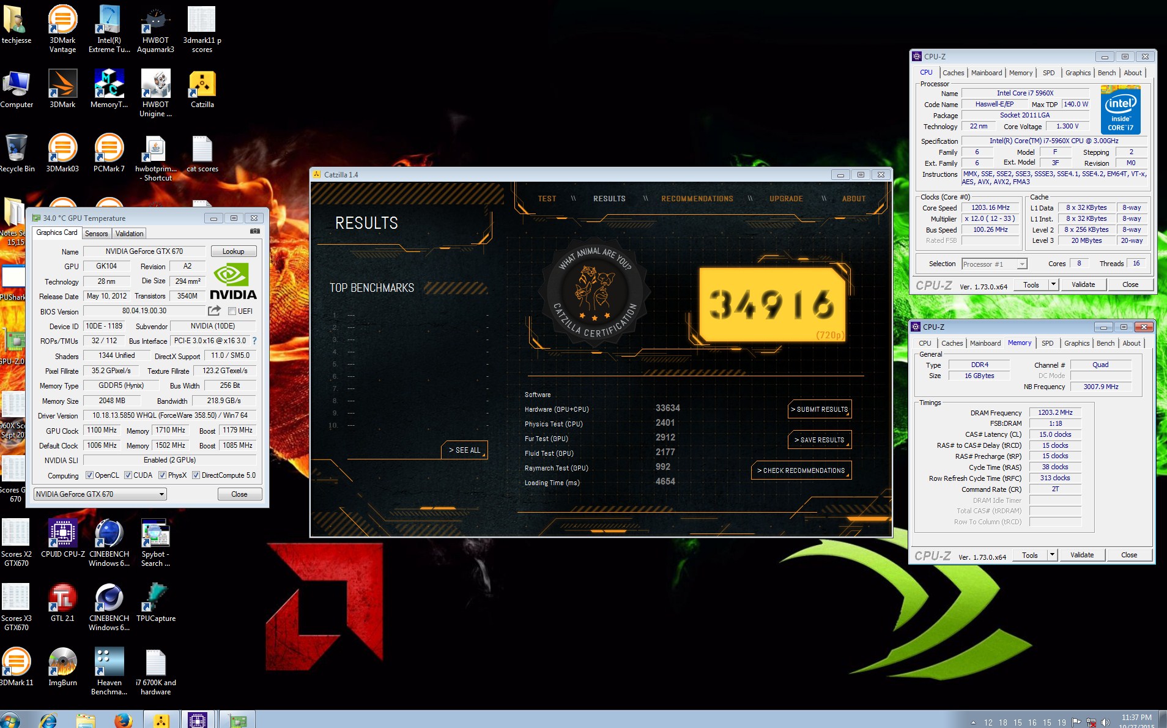This screenshot has width=1167, height=728.
Task: Toggle the DirectCompute 5.0 checkbox
Action: (196, 475)
